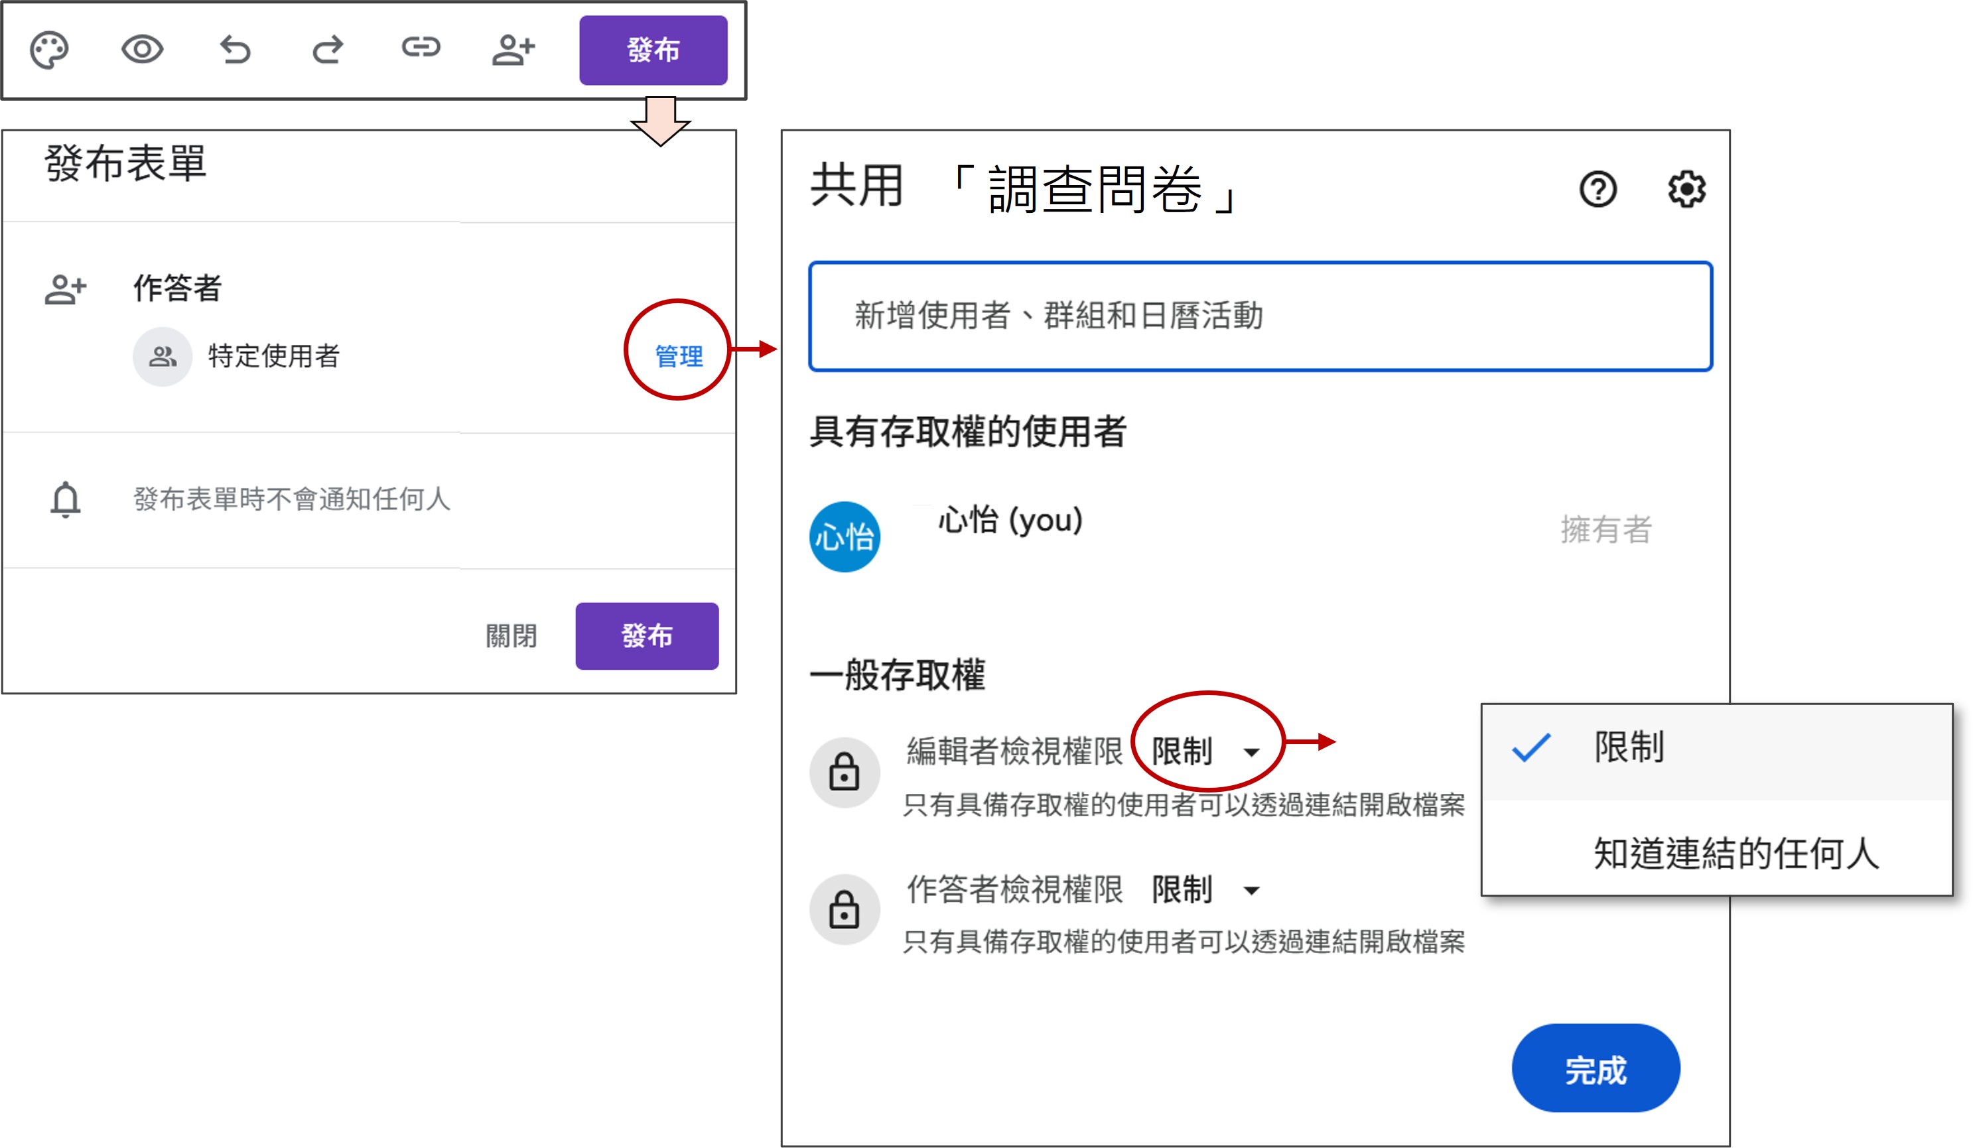Open sharing settings gear icon
Viewport: 1973px width, 1148px height.
(x=1686, y=190)
